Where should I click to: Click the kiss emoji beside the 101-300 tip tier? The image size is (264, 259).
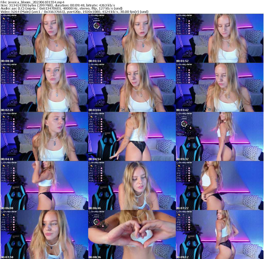pyautogui.click(x=14, y=33)
